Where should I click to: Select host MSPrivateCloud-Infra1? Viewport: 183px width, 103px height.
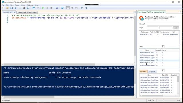point(159,53)
